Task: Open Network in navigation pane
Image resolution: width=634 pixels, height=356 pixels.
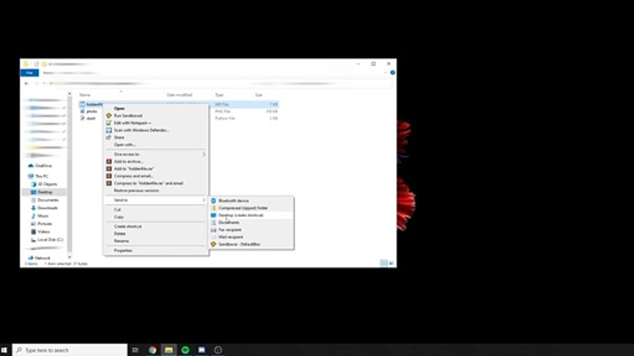Action: click(x=39, y=258)
